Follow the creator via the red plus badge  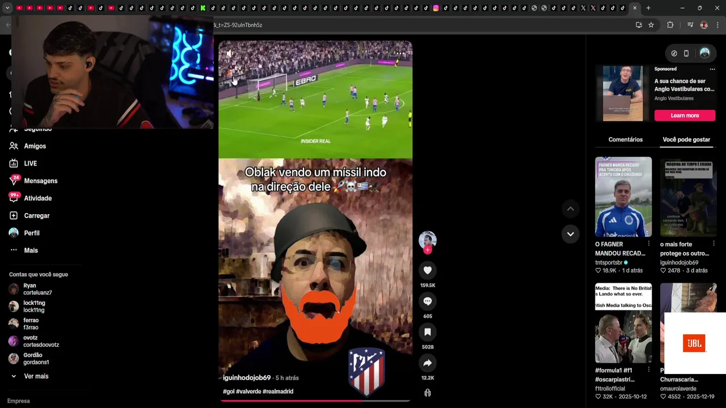[428, 250]
